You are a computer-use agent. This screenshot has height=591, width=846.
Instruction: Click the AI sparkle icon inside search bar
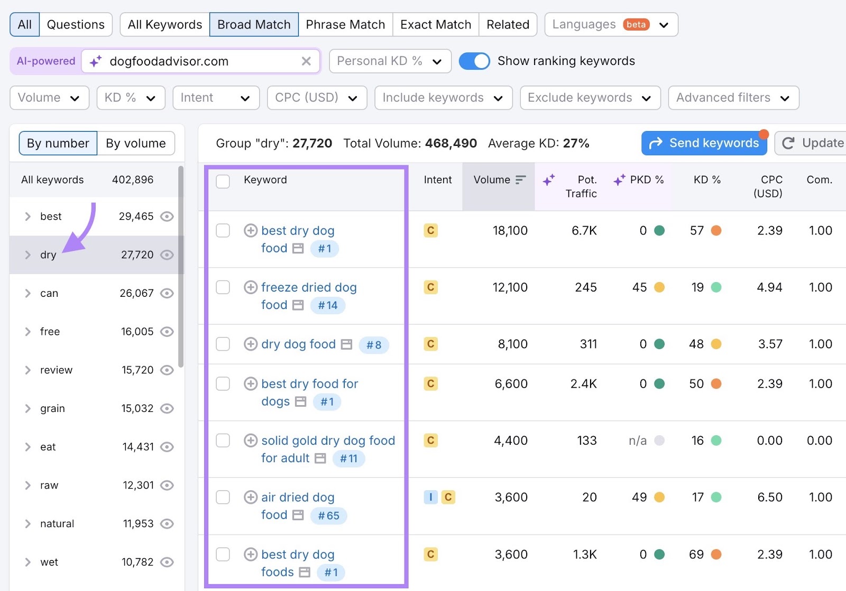point(95,61)
